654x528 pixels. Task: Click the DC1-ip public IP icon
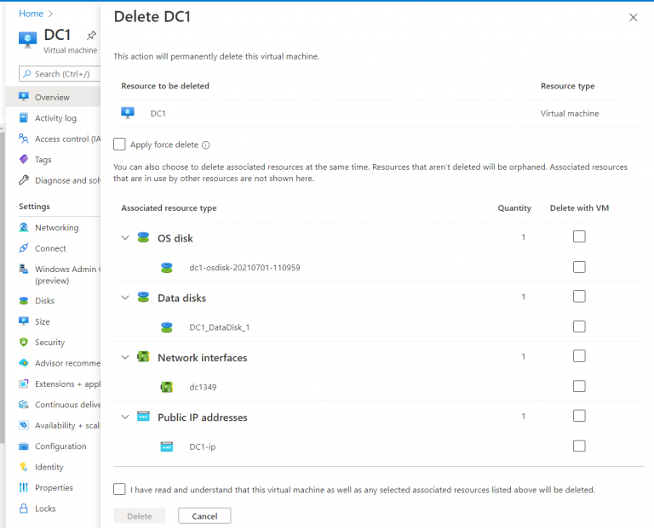pyautogui.click(x=167, y=446)
